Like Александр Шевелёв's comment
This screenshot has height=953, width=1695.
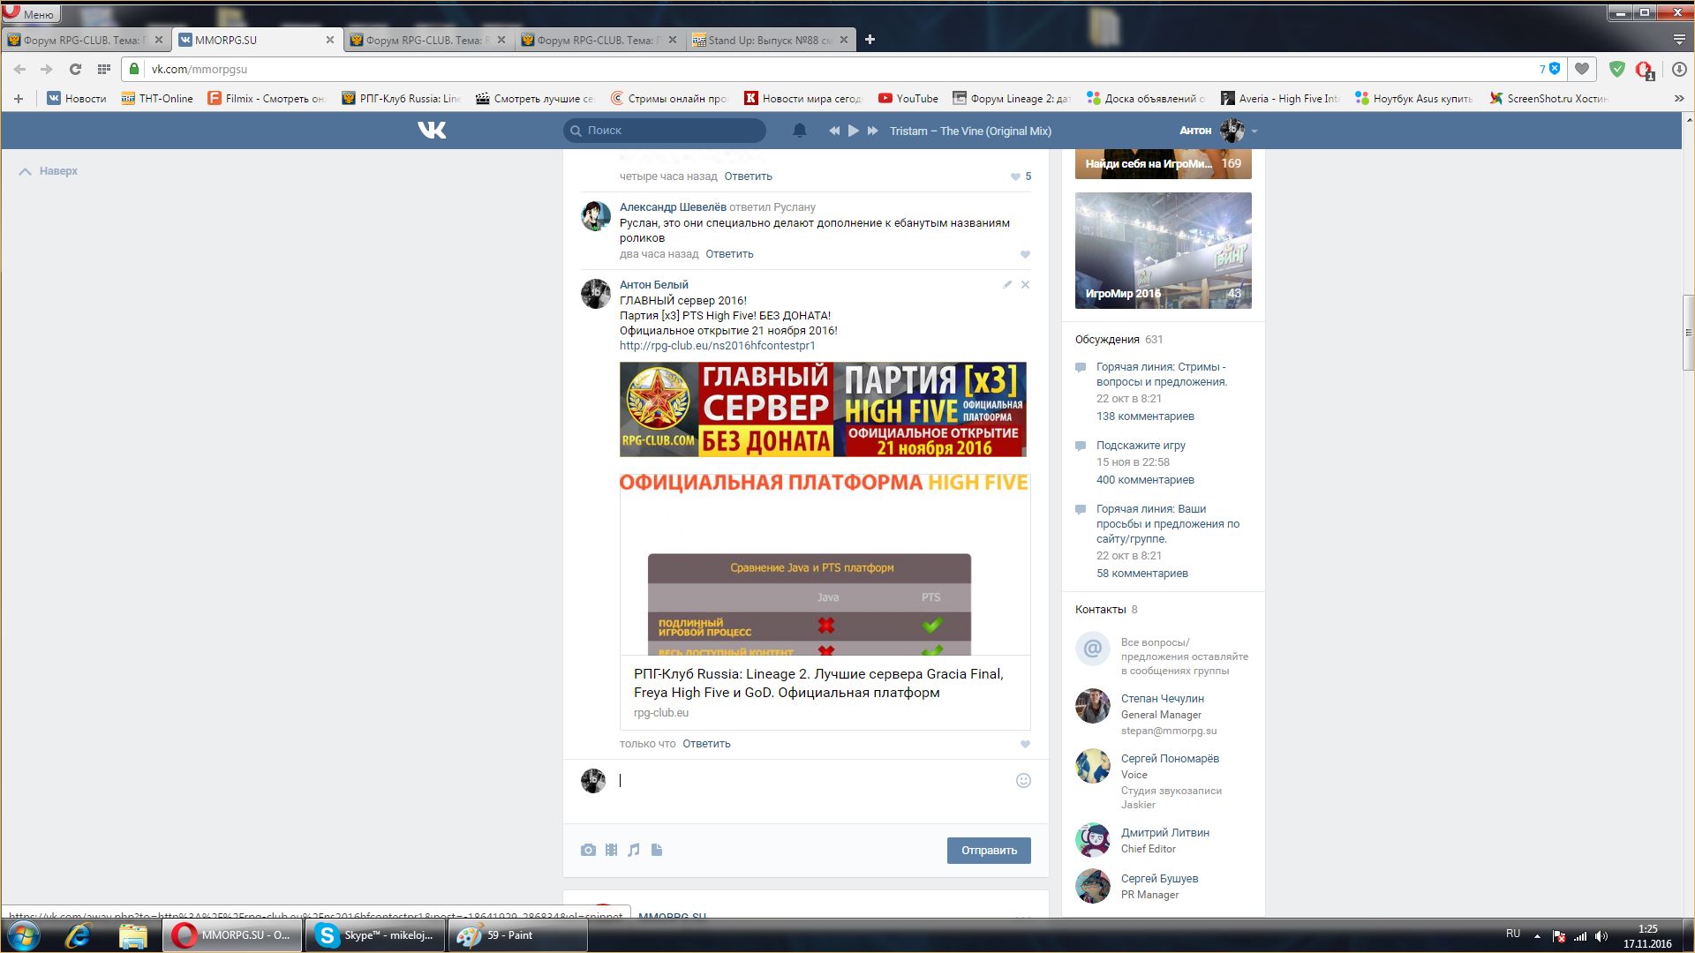[1025, 254]
